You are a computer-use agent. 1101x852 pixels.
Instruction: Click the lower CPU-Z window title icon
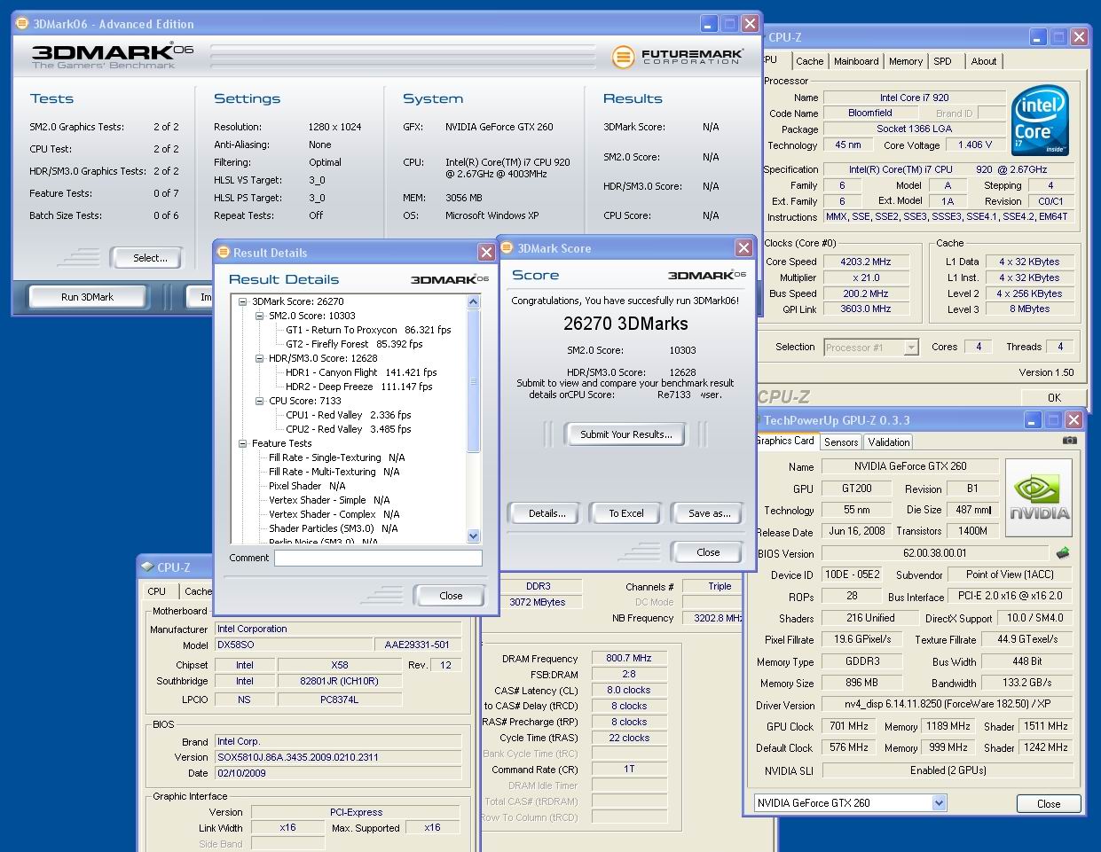(x=147, y=567)
